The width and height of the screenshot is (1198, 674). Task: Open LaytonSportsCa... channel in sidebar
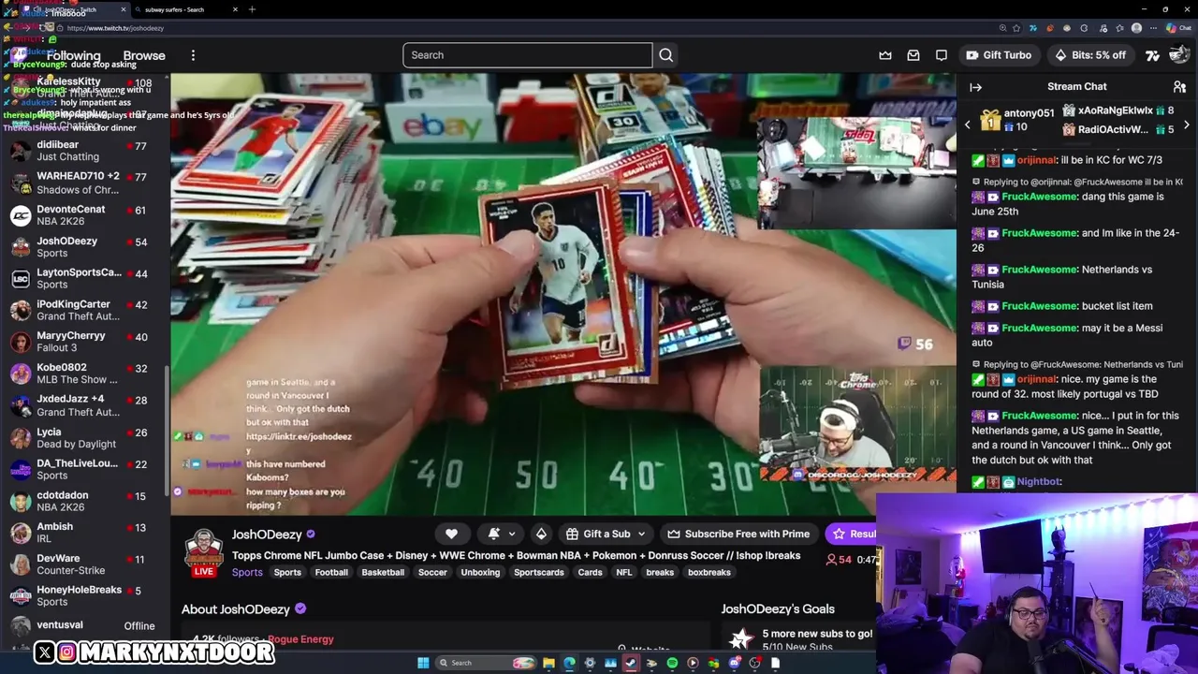coord(84,278)
